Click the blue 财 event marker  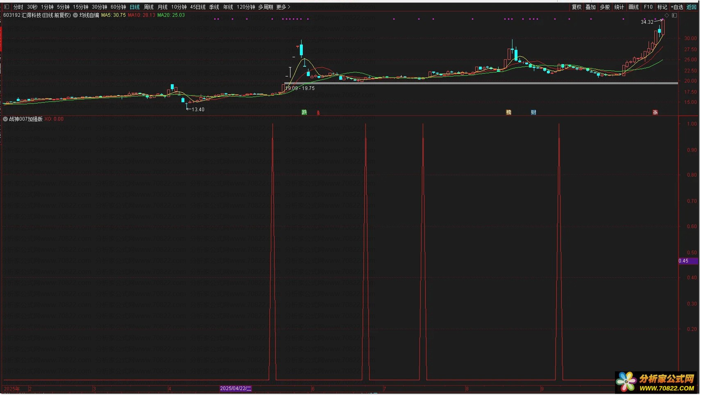[x=533, y=112]
